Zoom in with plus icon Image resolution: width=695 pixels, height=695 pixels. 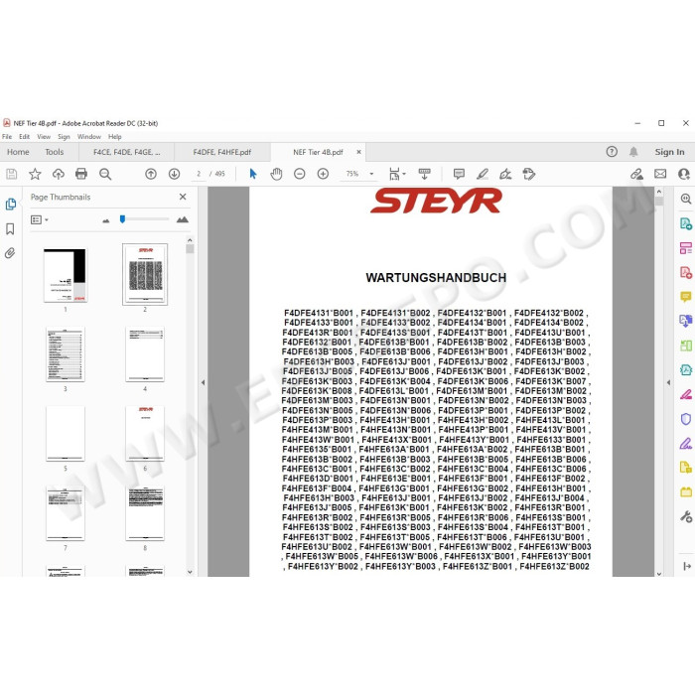[323, 174]
